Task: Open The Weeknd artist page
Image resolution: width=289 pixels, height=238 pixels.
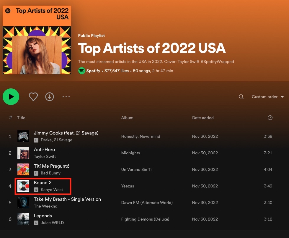Action: click(x=46, y=206)
